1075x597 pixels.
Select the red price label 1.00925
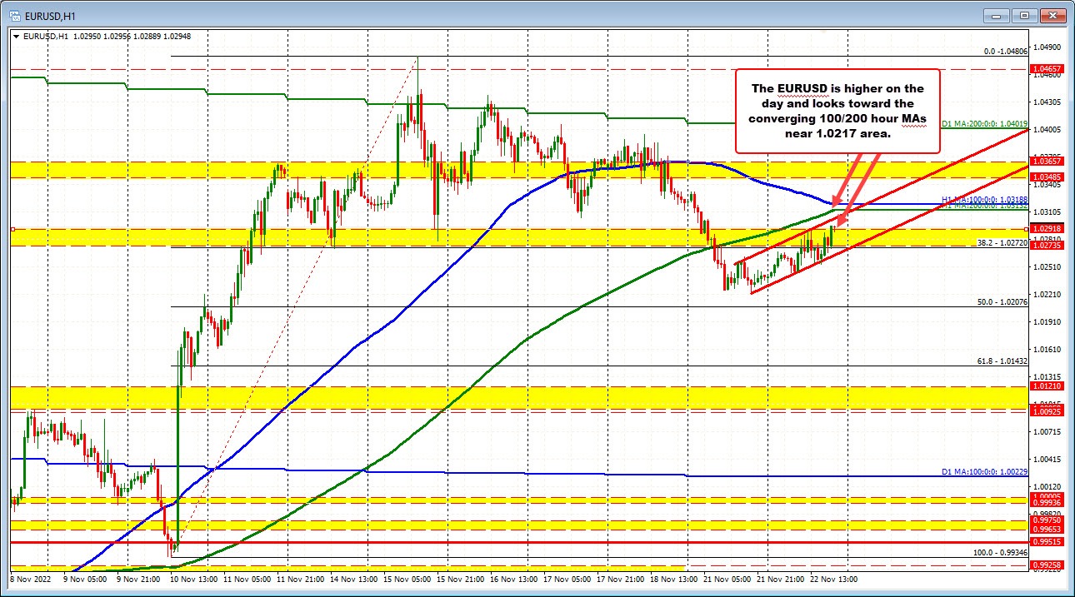click(x=1046, y=411)
